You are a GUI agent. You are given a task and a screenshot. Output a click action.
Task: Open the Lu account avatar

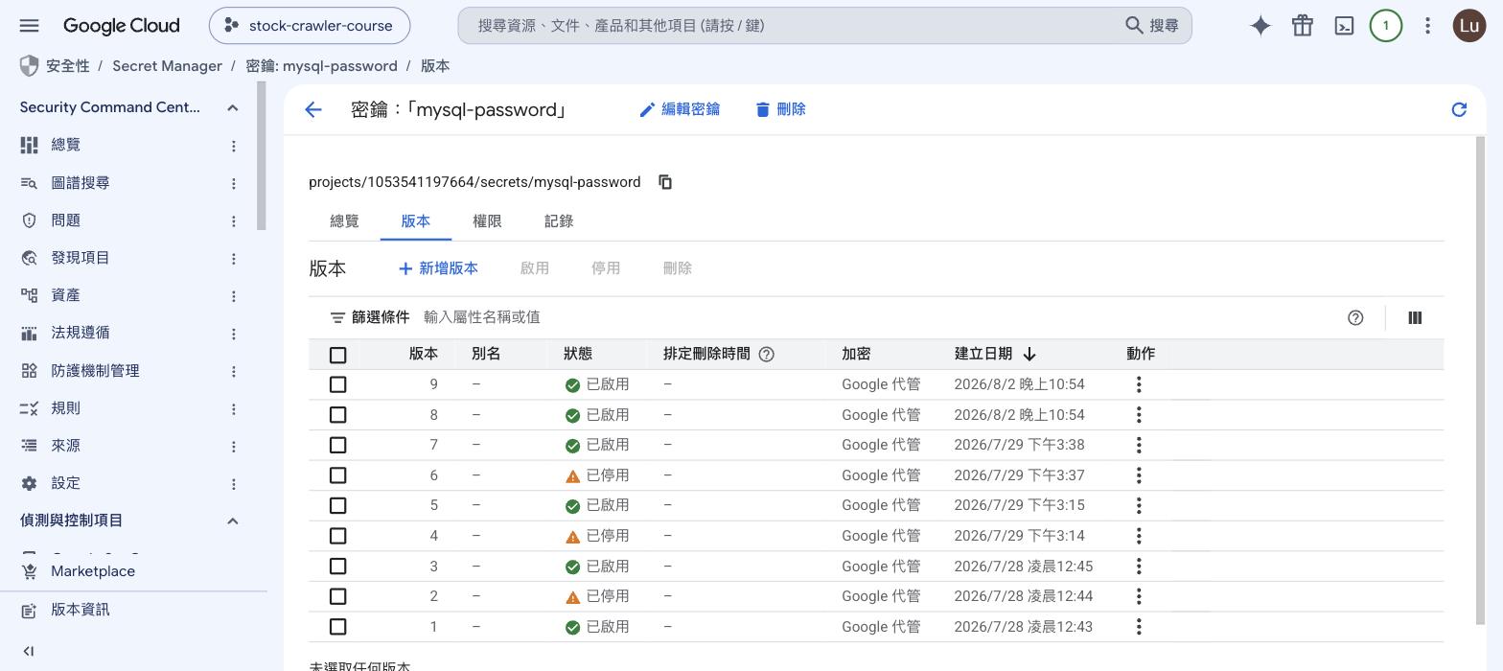coord(1469,26)
